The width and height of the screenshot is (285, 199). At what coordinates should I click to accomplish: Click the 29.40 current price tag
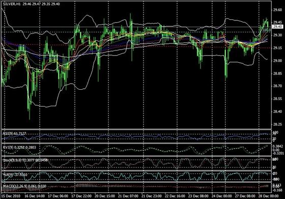[277, 27]
